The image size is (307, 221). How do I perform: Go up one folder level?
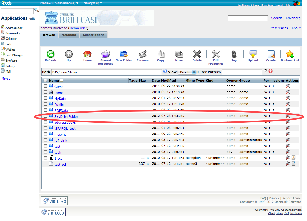69,55
